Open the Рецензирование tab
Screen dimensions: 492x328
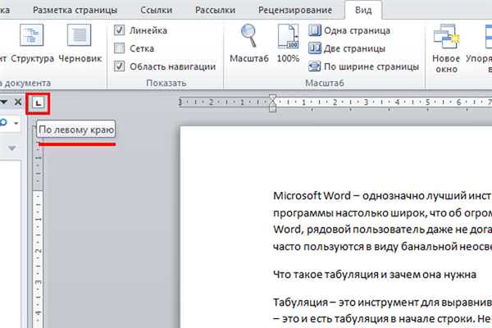(x=295, y=10)
